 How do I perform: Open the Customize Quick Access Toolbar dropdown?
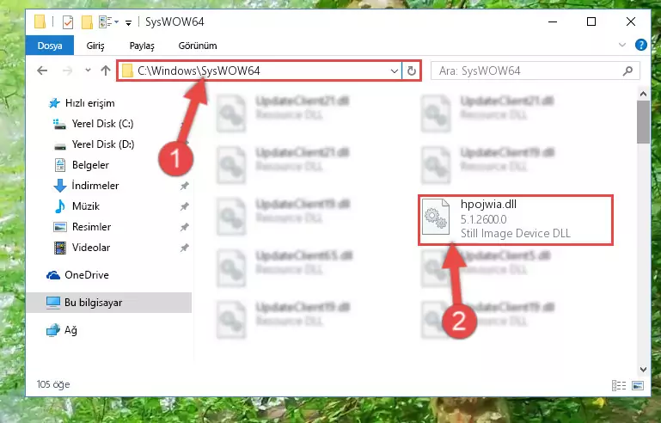tap(128, 22)
